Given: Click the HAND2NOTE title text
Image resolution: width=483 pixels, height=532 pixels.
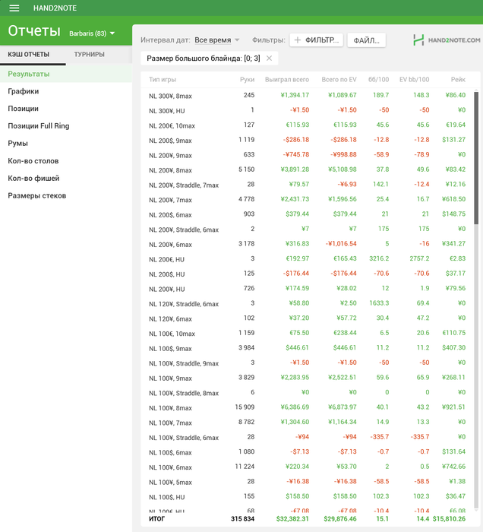Looking at the screenshot, I should (55, 8).
